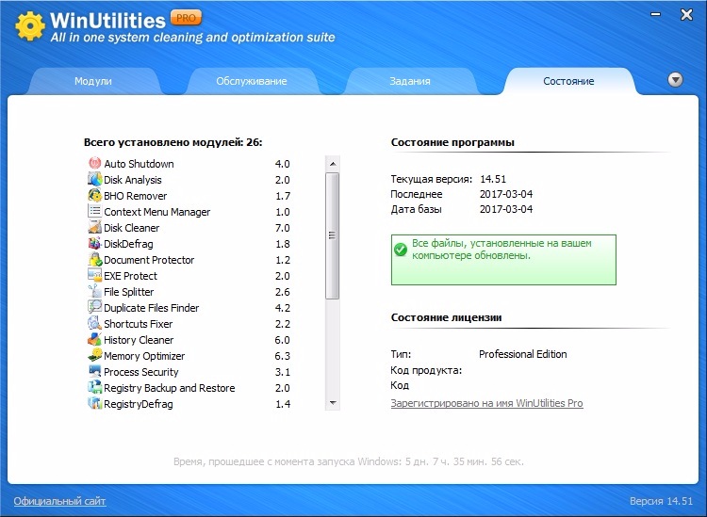707x517 pixels.
Task: Open the Официальный сайт link
Action: (59, 501)
